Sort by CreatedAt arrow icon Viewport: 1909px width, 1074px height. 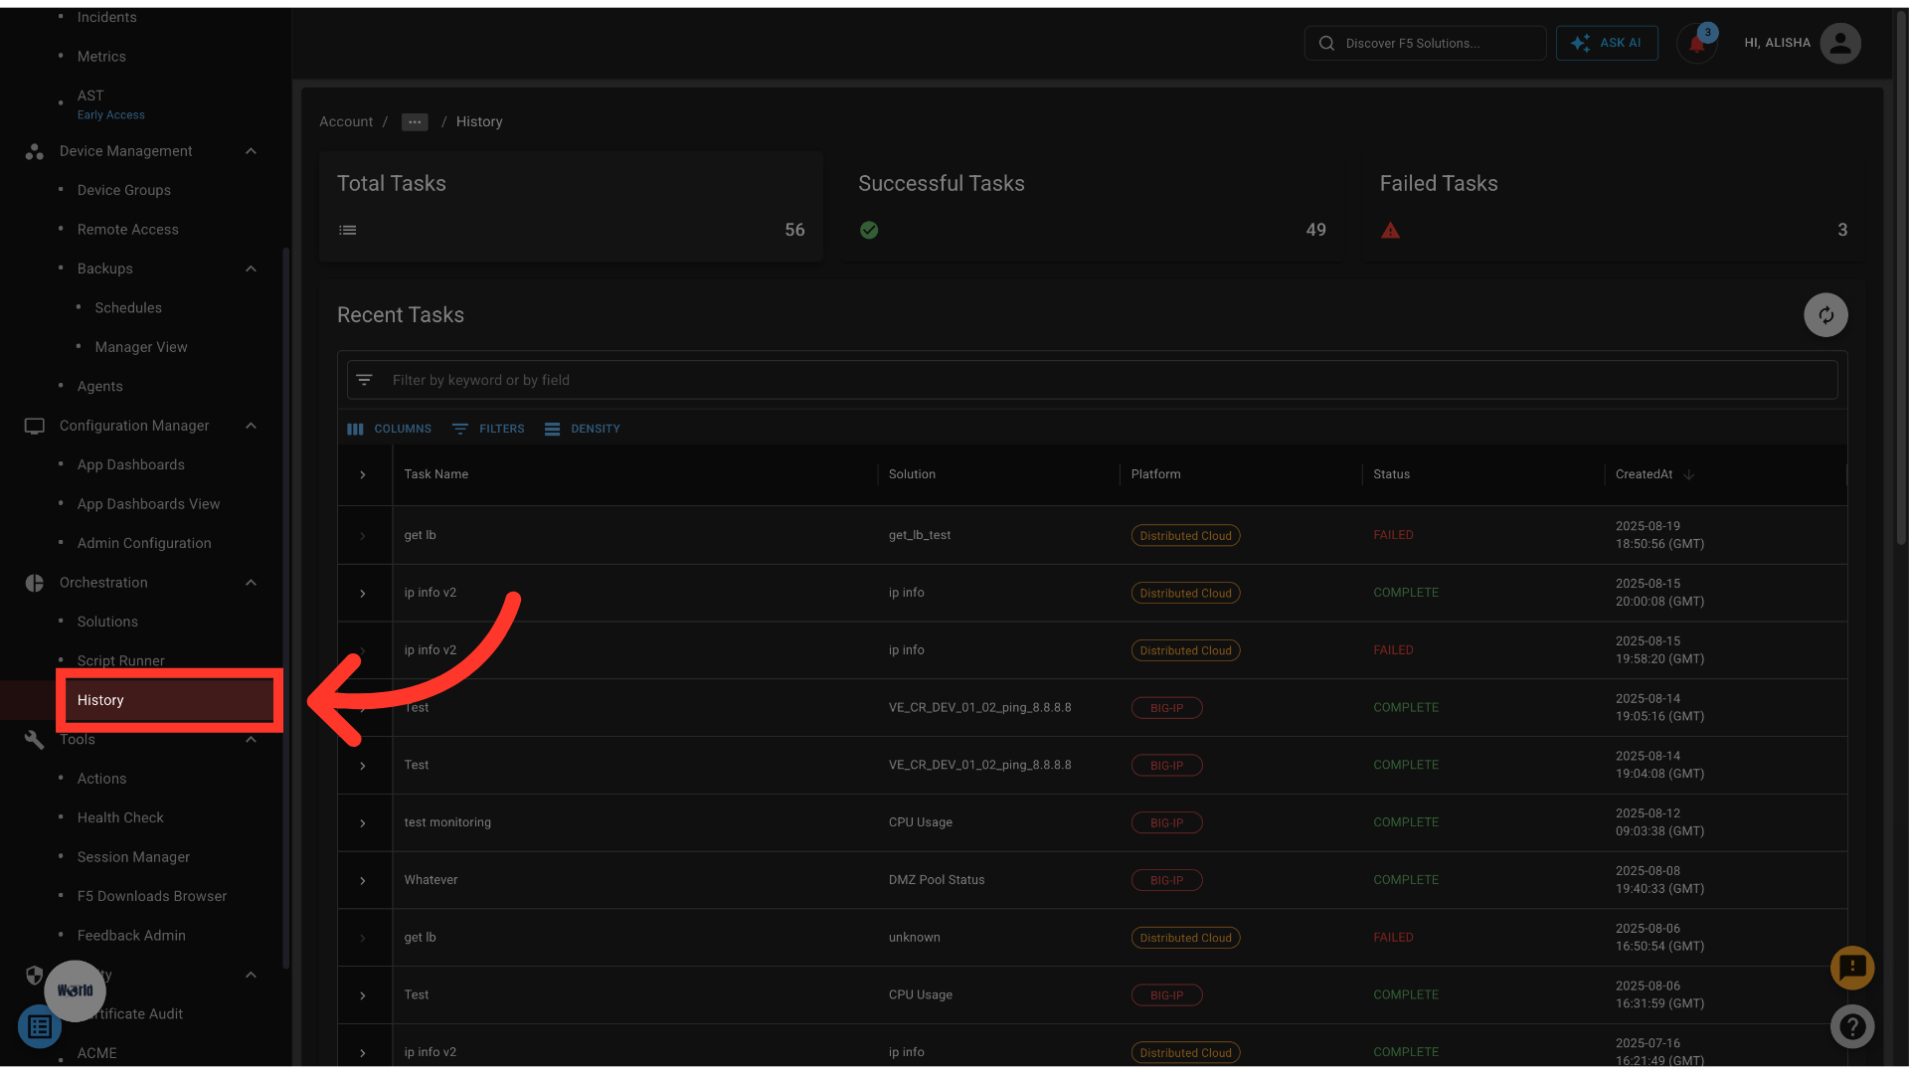point(1688,474)
